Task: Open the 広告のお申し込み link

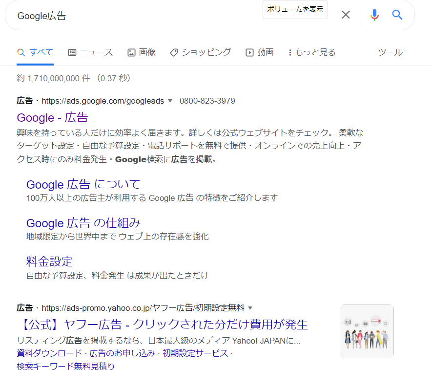Action: tap(122, 353)
